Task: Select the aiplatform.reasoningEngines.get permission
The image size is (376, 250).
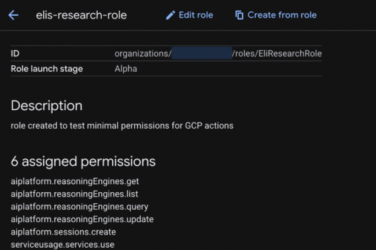Action: pyautogui.click(x=75, y=181)
